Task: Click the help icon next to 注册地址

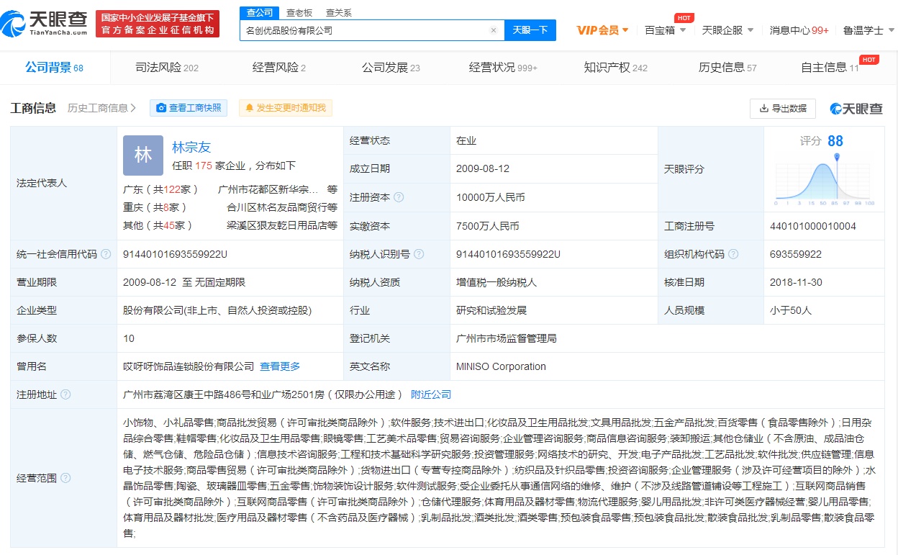Action: pos(65,394)
